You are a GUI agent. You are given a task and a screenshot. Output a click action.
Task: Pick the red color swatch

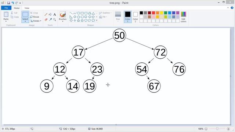(153, 13)
